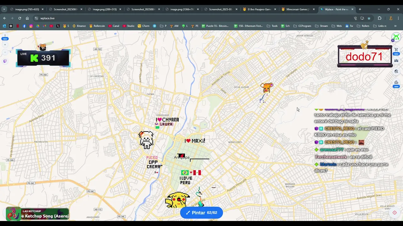Screen dimensions: 403x226
Task: Open the Studio YouTube bookmark
Action: [x=128, y=26]
